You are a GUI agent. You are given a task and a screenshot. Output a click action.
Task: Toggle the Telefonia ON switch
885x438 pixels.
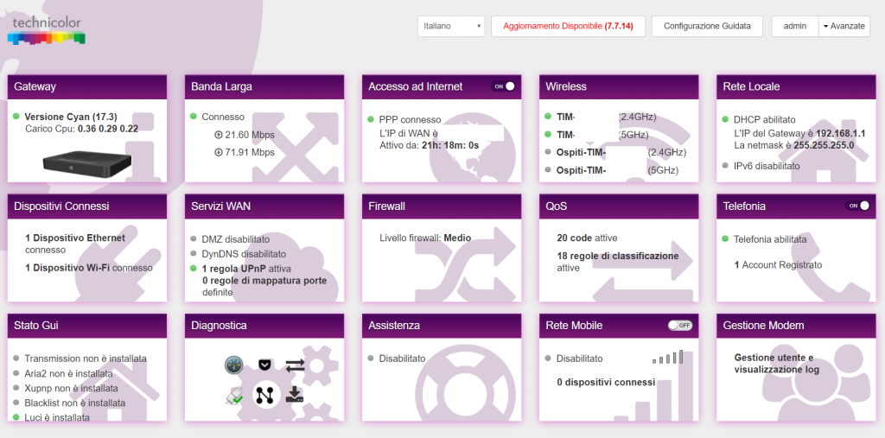pyautogui.click(x=857, y=206)
